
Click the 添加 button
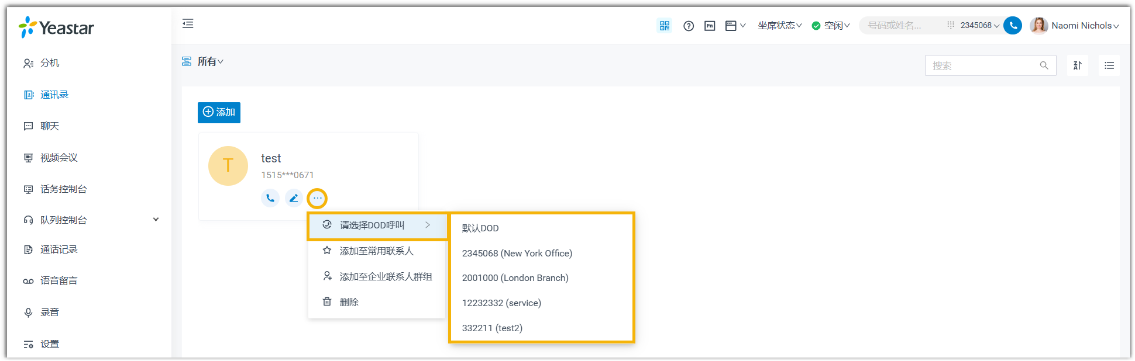tap(219, 112)
